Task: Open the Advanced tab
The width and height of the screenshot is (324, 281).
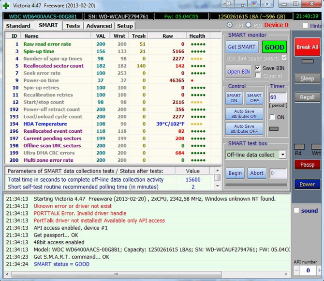Action: click(x=99, y=26)
